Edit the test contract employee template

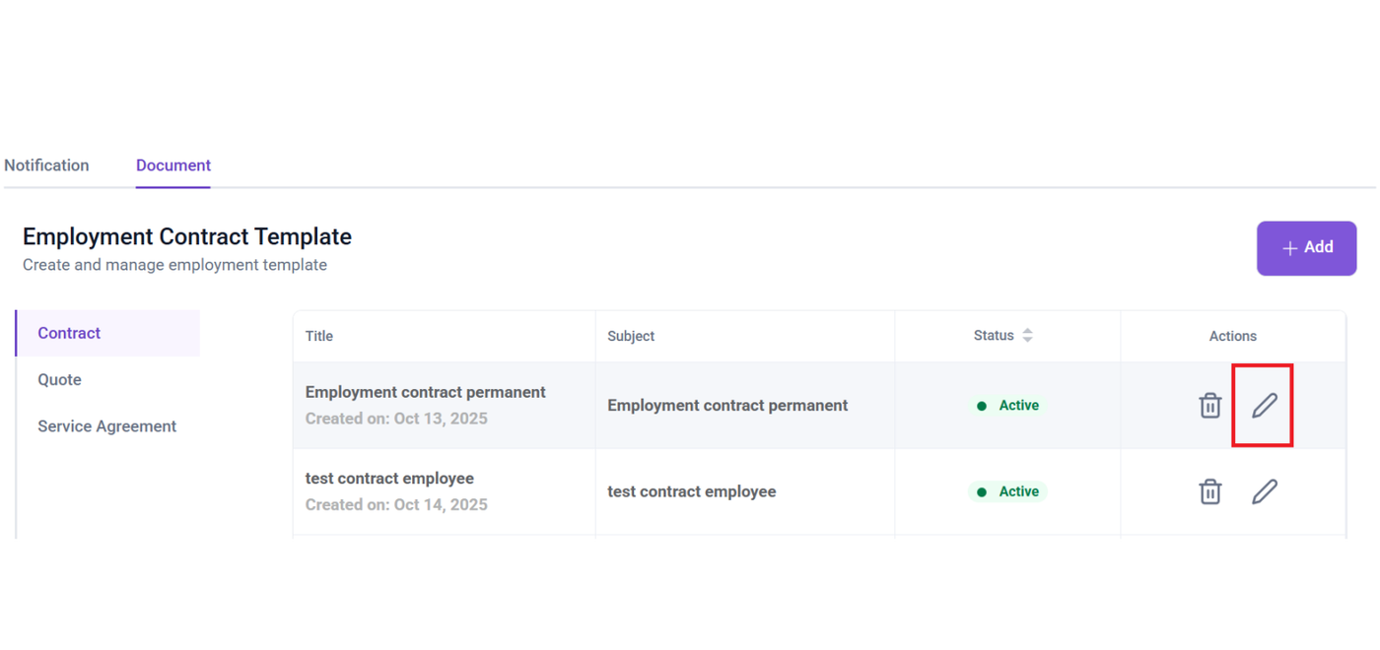1264,491
